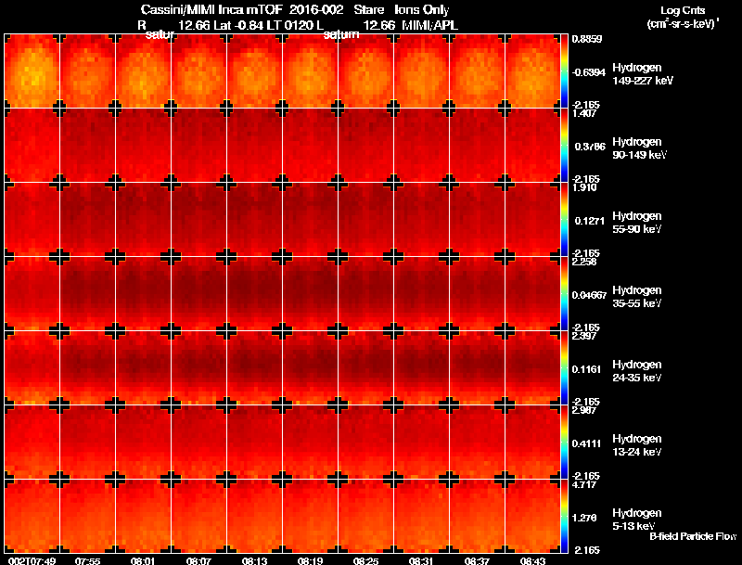Click the '08:37' time axis label
The height and width of the screenshot is (565, 742).
pos(477,560)
